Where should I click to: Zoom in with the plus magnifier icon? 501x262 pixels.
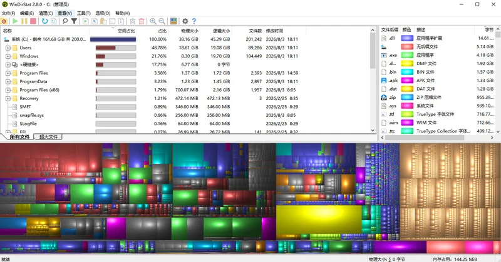(153, 21)
